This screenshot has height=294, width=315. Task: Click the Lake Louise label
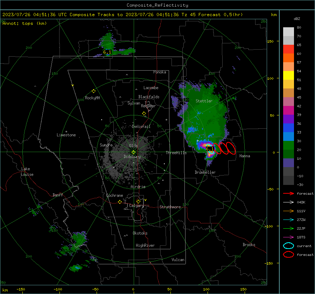(27, 172)
